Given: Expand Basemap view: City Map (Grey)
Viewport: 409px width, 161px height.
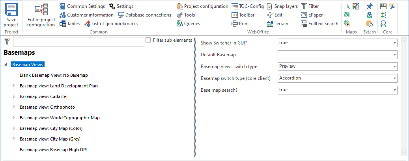Looking at the screenshot, I should [x=14, y=139].
